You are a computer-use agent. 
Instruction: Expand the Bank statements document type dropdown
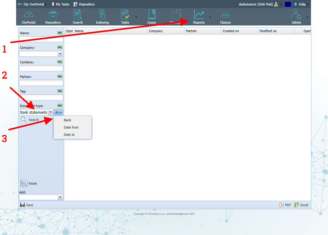[50, 112]
